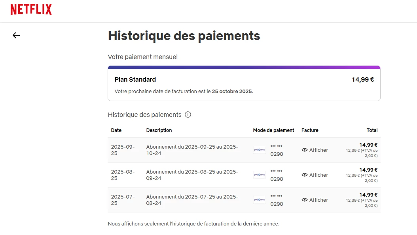Open the Afficher invoice link for 2025-09-25
Image resolution: width=417 pixels, height=235 pixels.
tap(318, 150)
